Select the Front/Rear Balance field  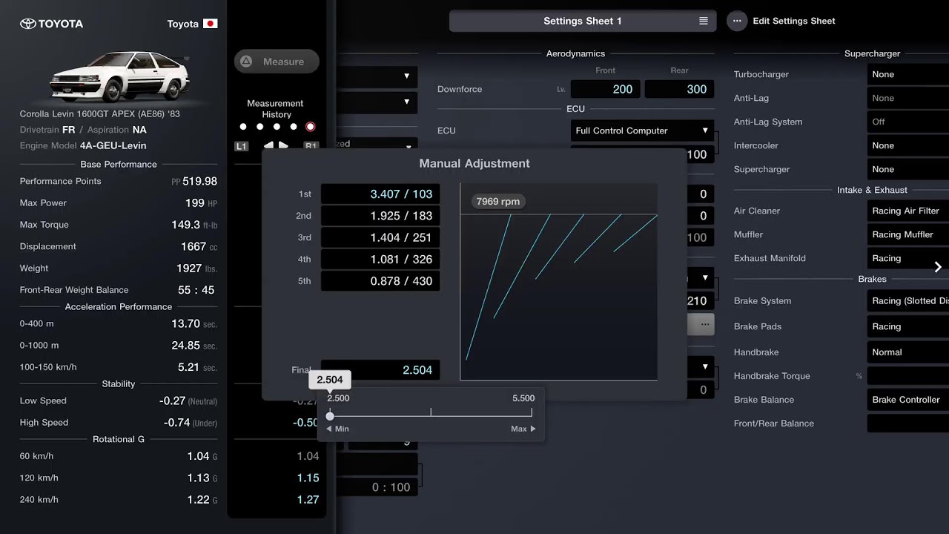(x=908, y=423)
